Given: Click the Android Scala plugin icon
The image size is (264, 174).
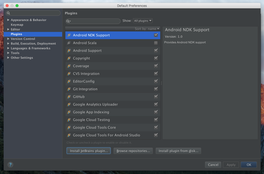Looking at the screenshot, I should (x=69, y=43).
